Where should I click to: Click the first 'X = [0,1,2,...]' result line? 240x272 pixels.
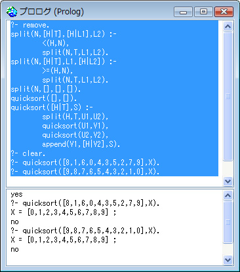pos(64,212)
